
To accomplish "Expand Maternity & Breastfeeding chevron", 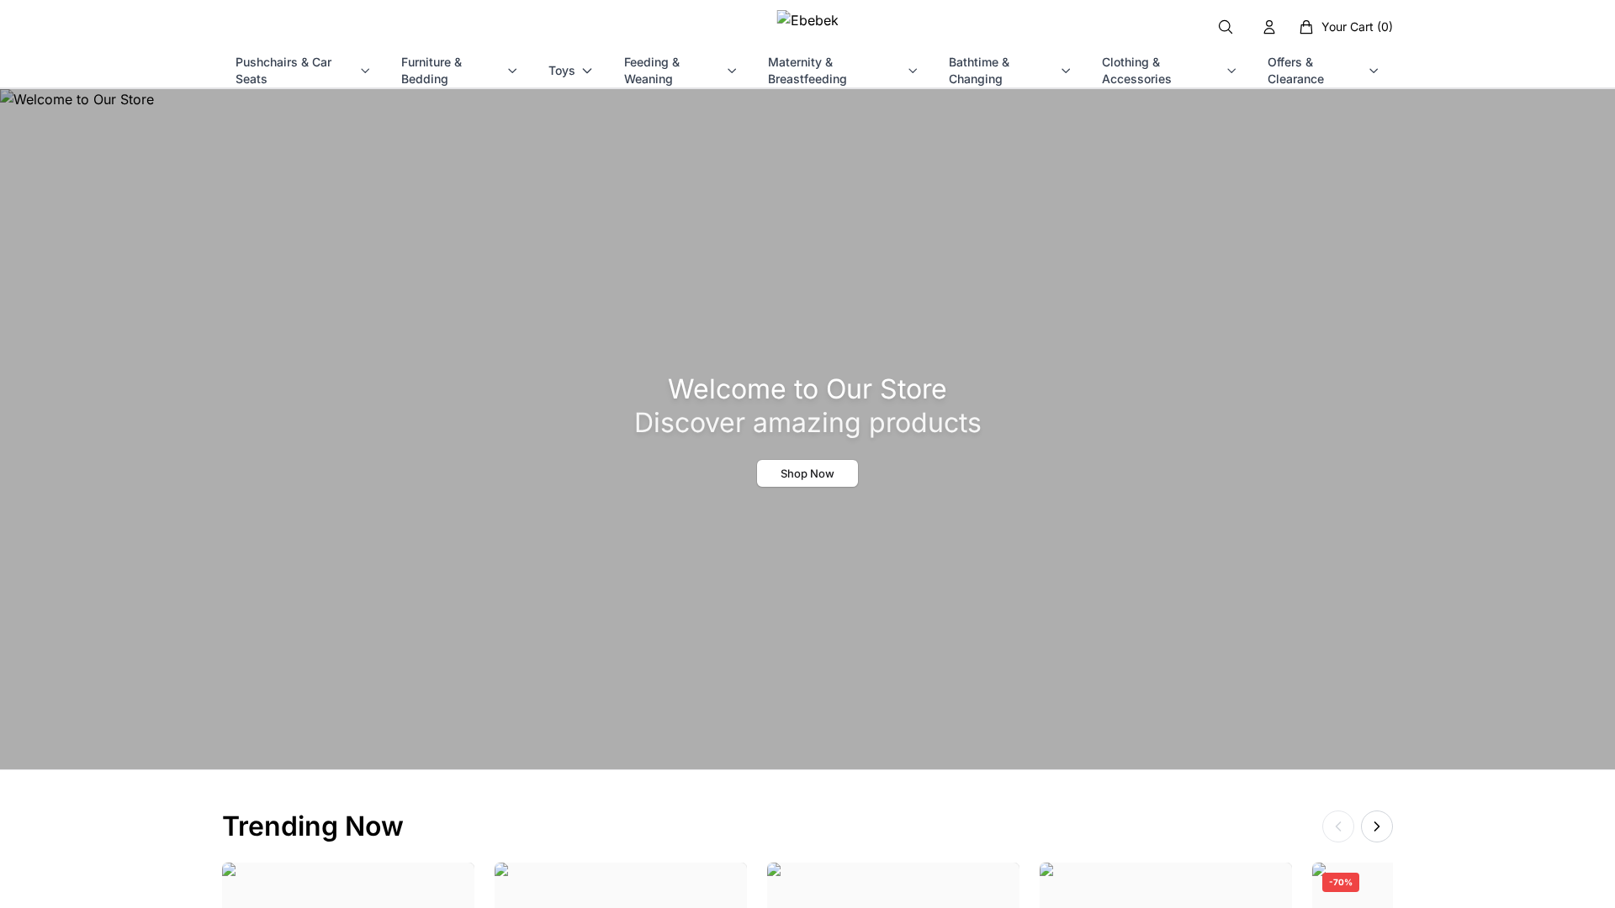I will pyautogui.click(x=913, y=71).
